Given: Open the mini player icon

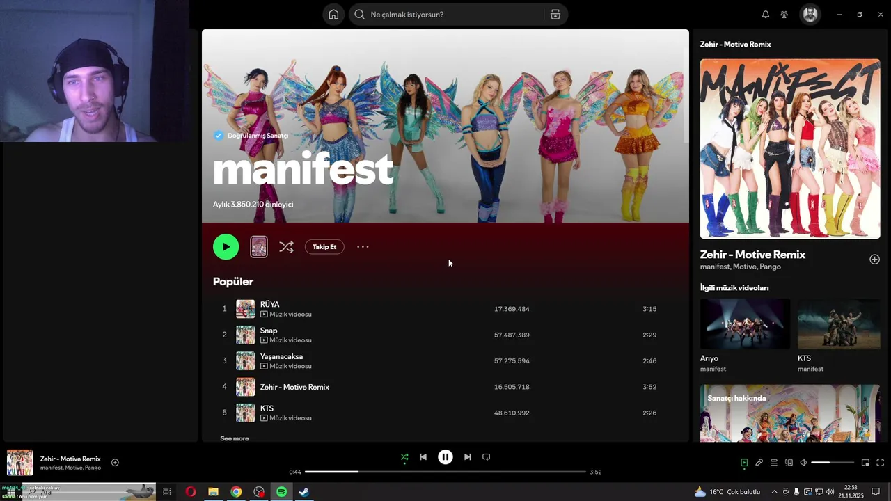Looking at the screenshot, I should [x=865, y=463].
